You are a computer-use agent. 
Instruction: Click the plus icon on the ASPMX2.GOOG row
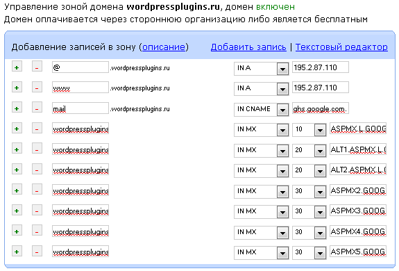tap(17, 190)
